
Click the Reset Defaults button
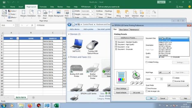coord(121,93)
